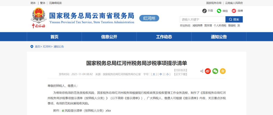Screen dimensions: 273x115
Task: Focus the keyword search input field
Action: [202, 19]
